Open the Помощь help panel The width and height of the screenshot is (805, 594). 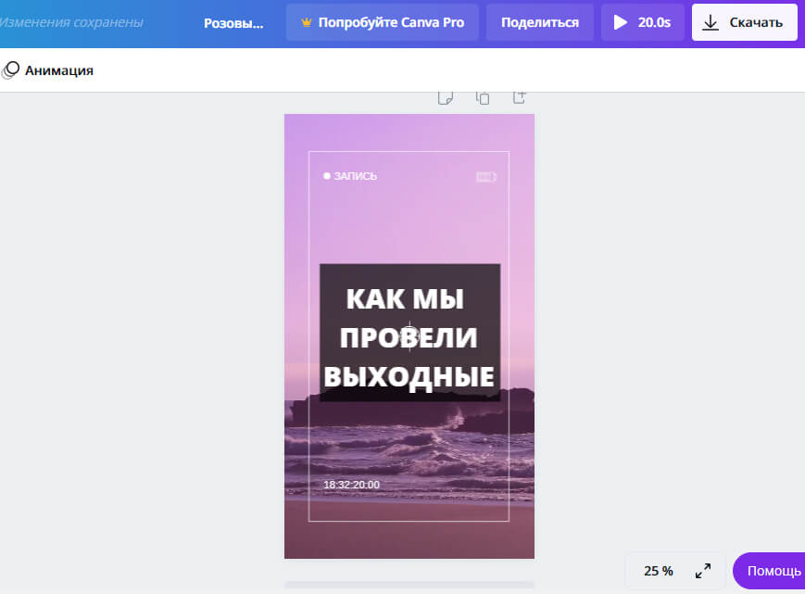point(772,571)
